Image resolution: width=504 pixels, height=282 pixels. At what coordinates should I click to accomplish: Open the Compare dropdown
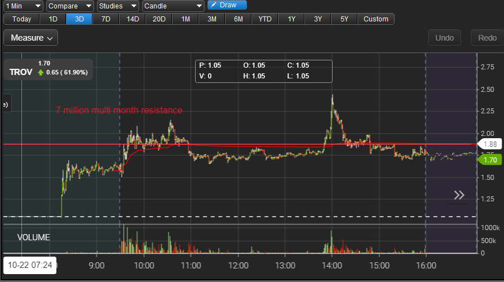(70, 6)
